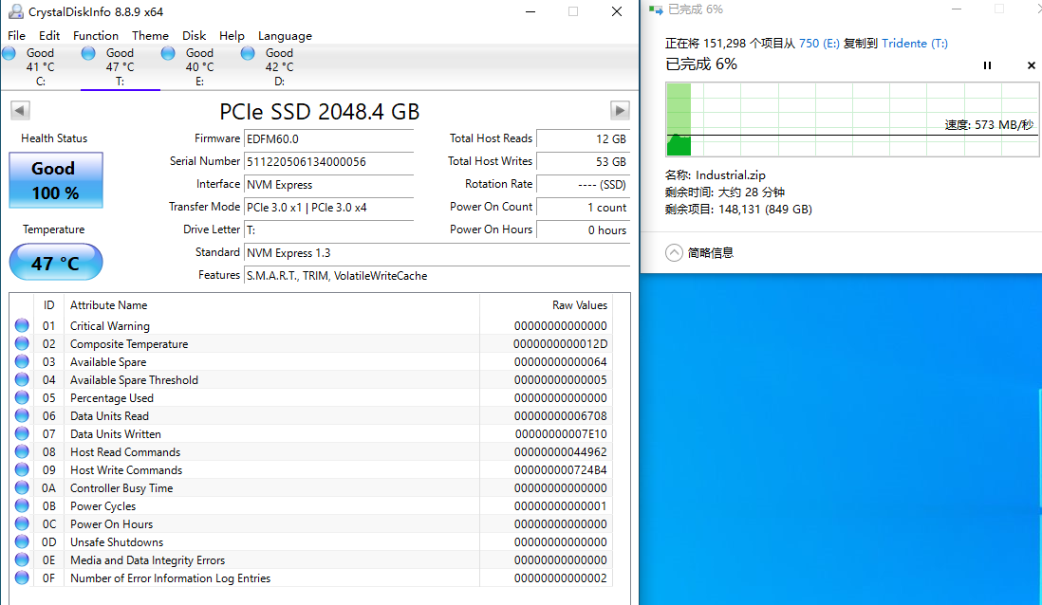Screen dimensions: 1042x605
Task: Click the Power On Count value 1 count
Action: (x=583, y=208)
